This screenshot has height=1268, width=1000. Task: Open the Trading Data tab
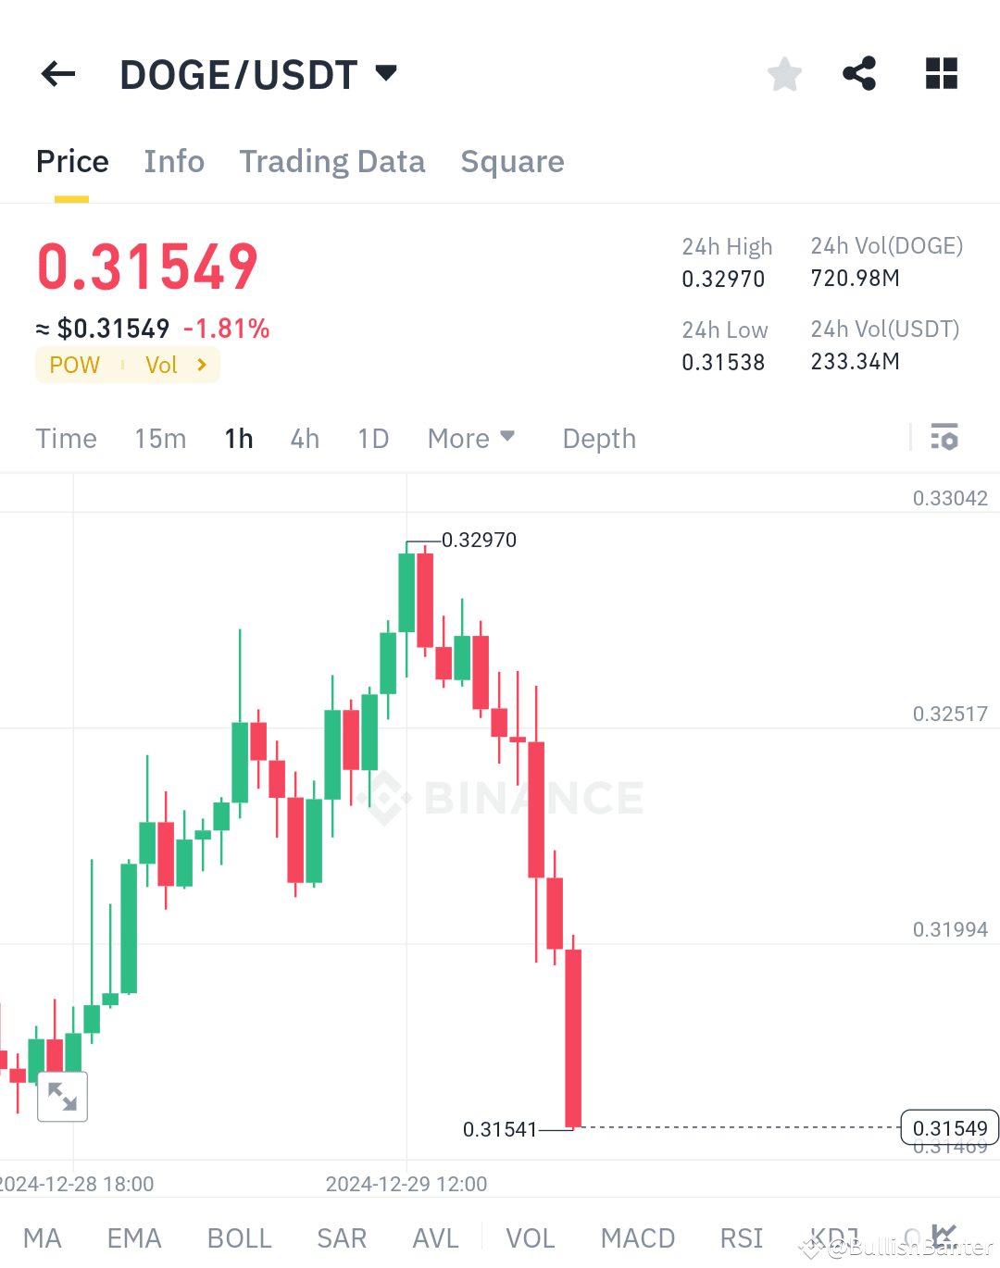(x=332, y=161)
